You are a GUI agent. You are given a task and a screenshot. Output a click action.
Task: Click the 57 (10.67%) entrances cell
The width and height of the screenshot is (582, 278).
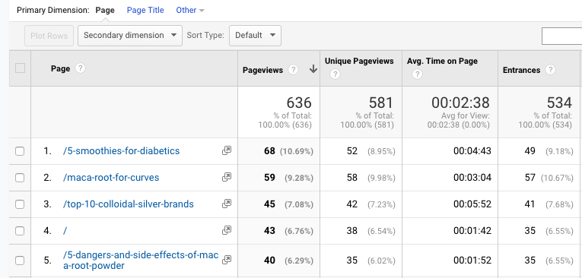(539, 178)
